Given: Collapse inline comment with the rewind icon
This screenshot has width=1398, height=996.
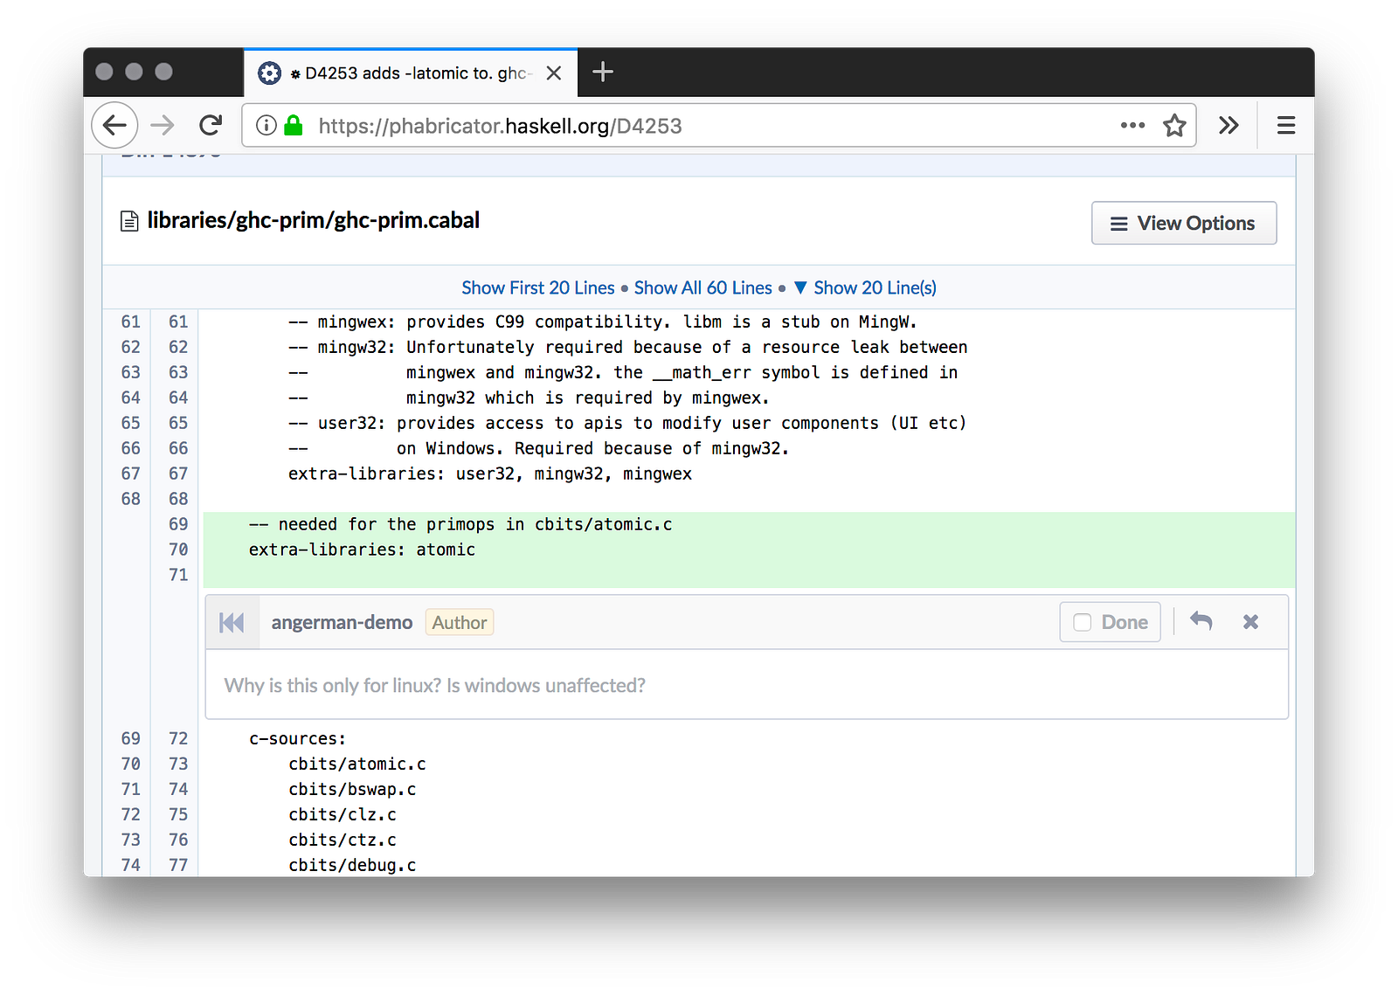Looking at the screenshot, I should coord(232,622).
